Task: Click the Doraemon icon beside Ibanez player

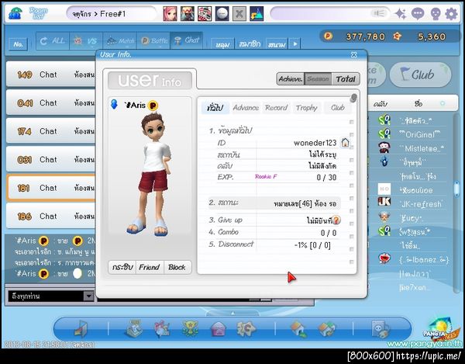Action: [384, 259]
